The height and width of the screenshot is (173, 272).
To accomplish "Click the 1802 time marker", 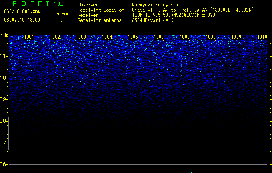I will click(55, 37).
